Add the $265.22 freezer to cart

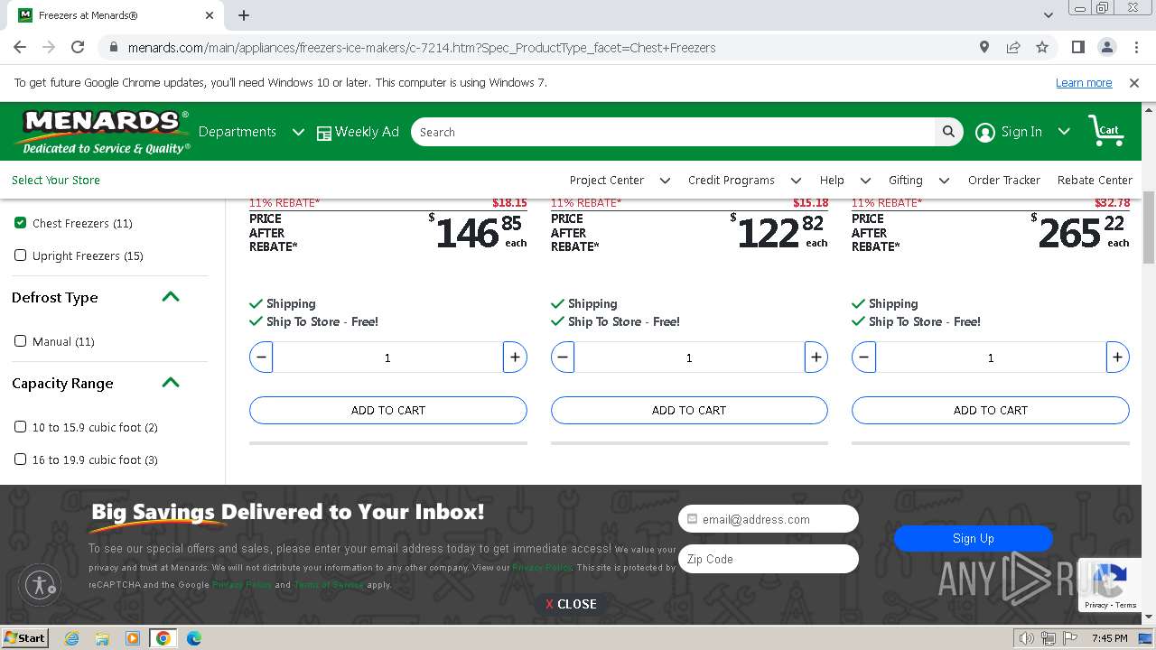point(991,410)
